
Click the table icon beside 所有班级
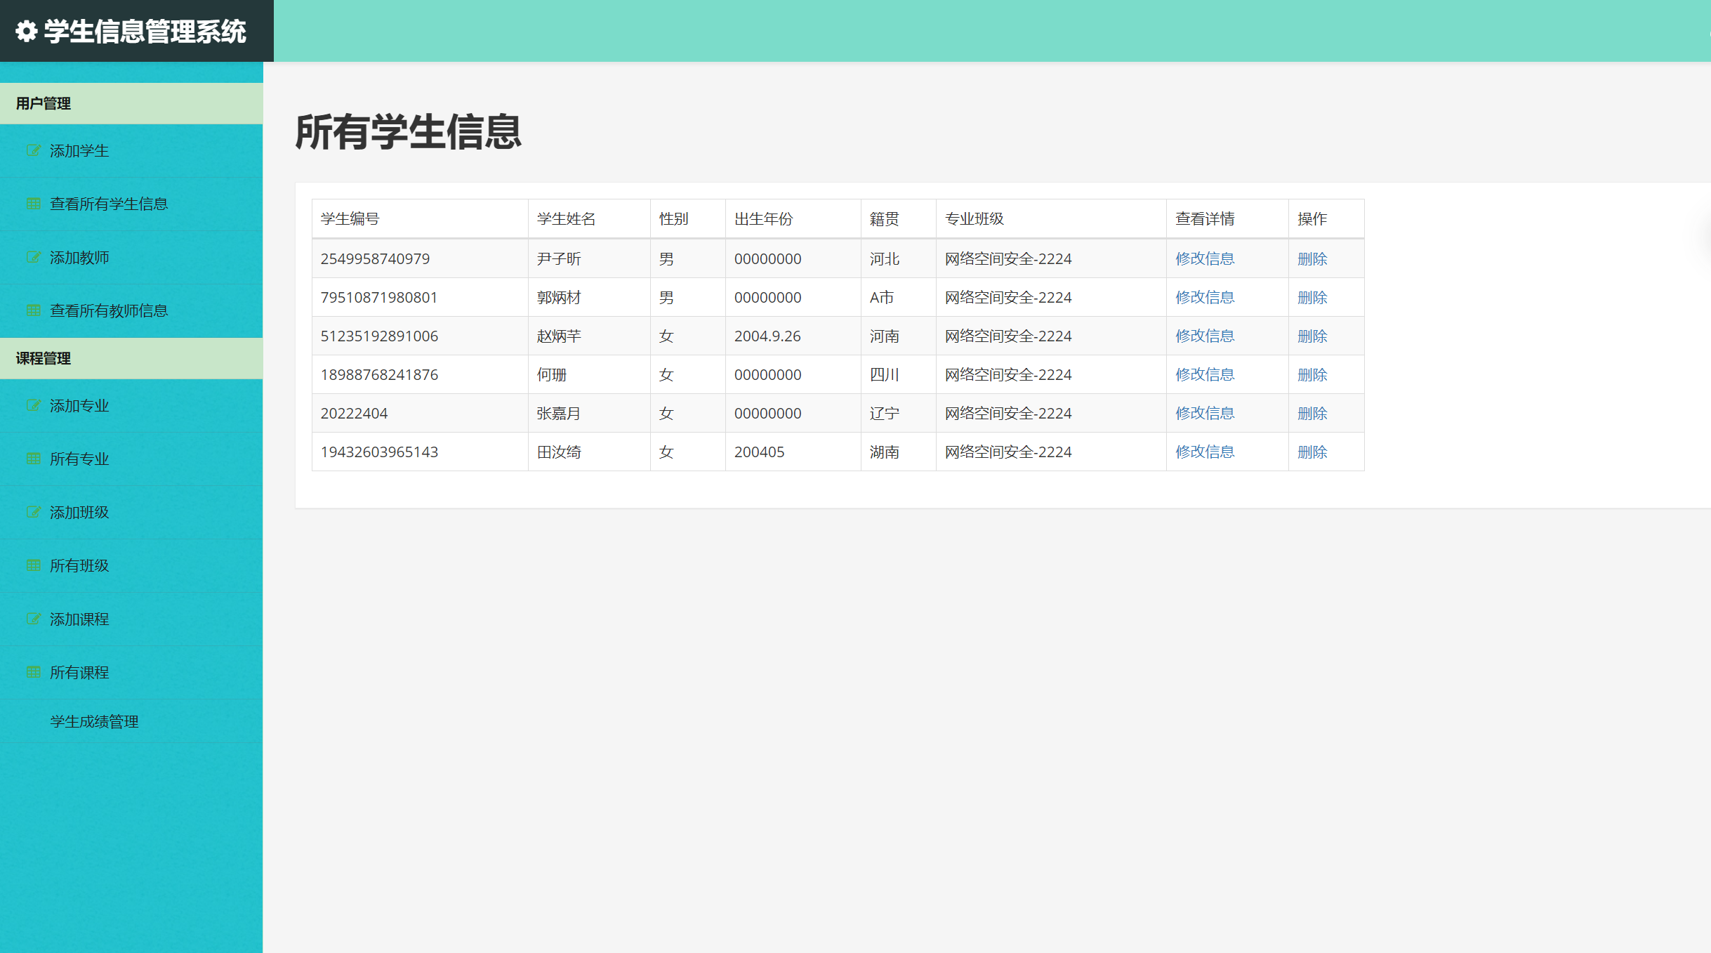pos(33,565)
